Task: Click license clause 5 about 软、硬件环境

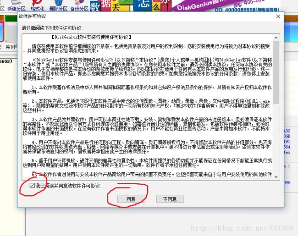Action: 147,163
